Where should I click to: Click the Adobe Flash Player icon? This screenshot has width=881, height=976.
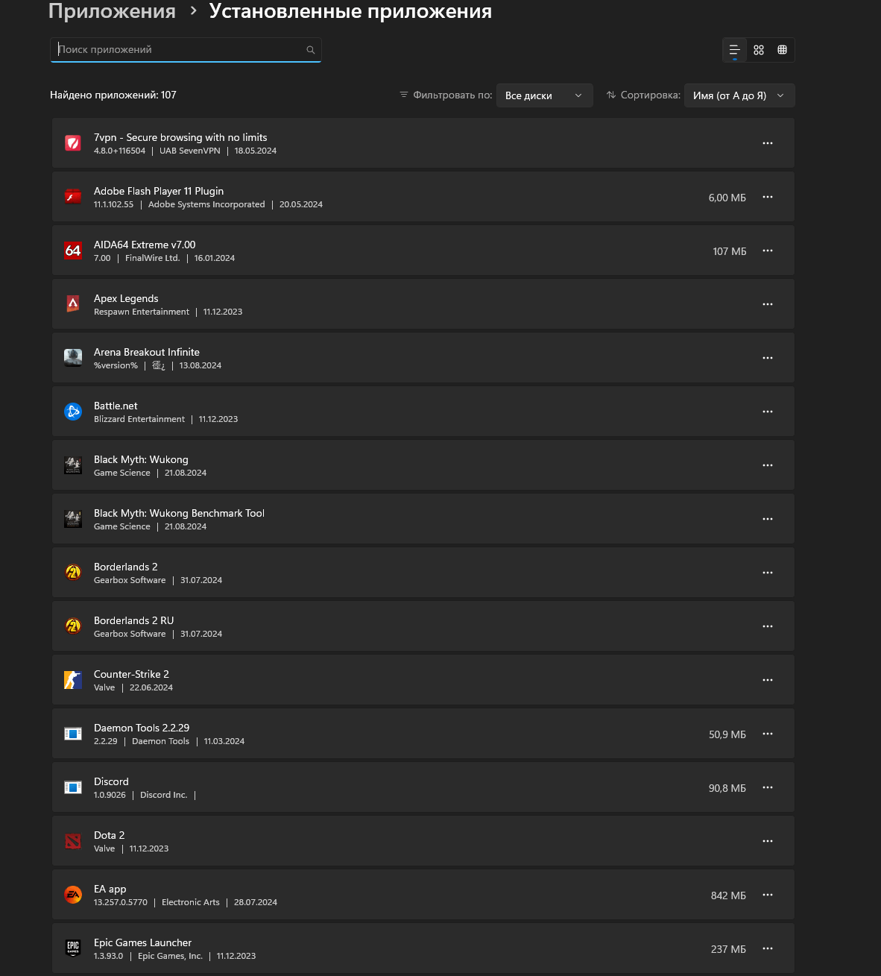73,197
